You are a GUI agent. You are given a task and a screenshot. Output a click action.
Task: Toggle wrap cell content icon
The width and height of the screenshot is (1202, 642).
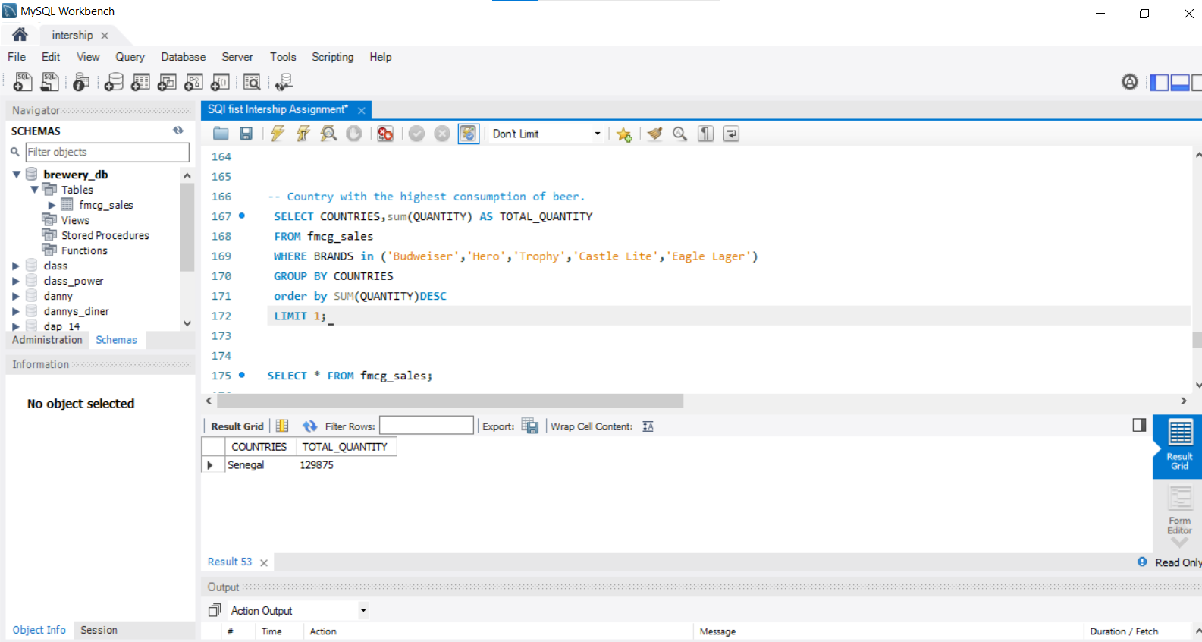[648, 426]
